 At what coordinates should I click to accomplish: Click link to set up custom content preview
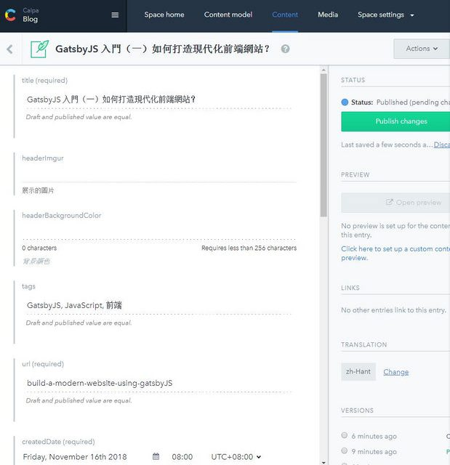click(395, 254)
